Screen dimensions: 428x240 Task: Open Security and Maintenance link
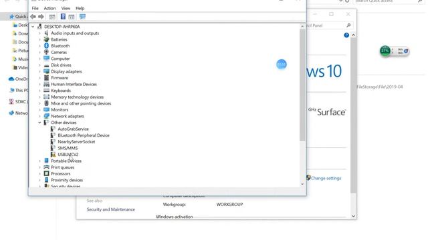pos(110,209)
